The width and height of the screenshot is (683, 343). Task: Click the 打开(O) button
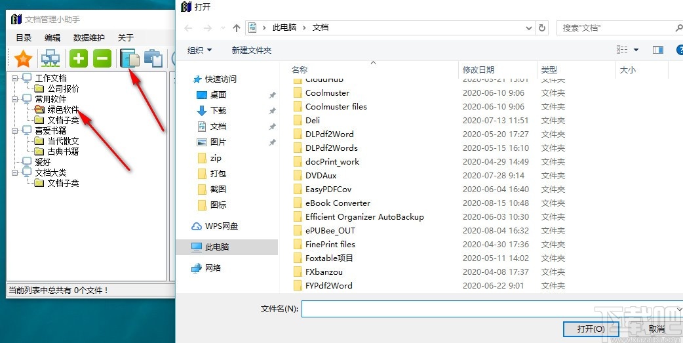point(591,329)
